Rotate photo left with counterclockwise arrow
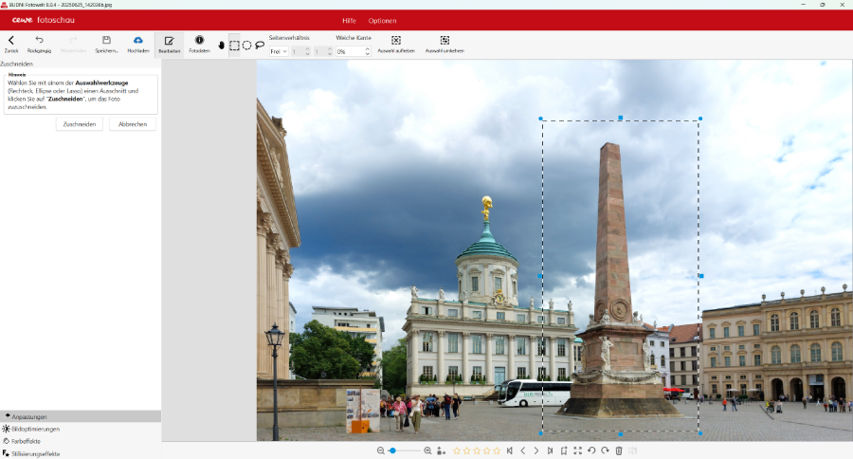 click(x=591, y=450)
